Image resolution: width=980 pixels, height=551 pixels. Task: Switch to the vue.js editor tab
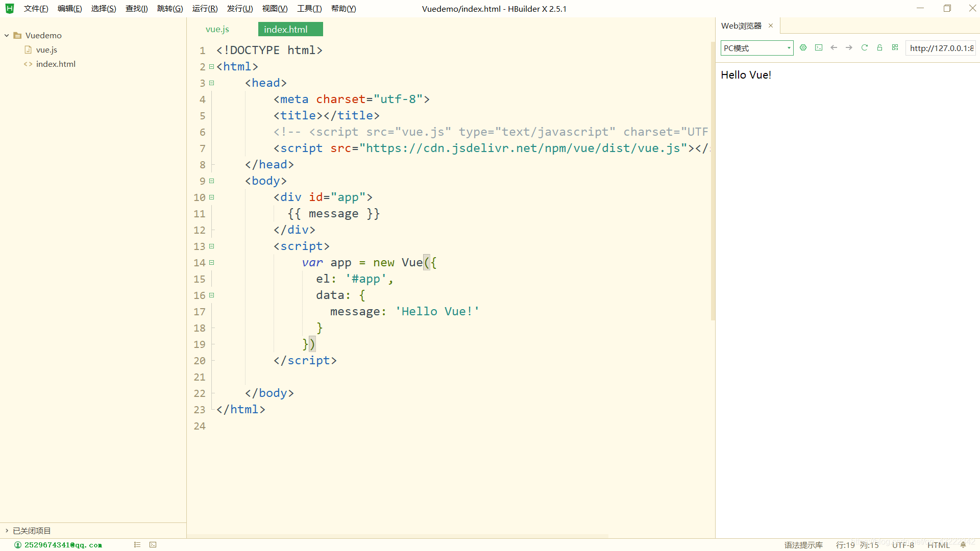click(217, 29)
